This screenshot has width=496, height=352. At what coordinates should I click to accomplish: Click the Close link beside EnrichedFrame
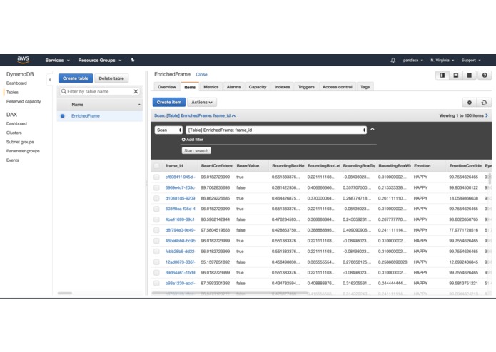pyautogui.click(x=201, y=75)
